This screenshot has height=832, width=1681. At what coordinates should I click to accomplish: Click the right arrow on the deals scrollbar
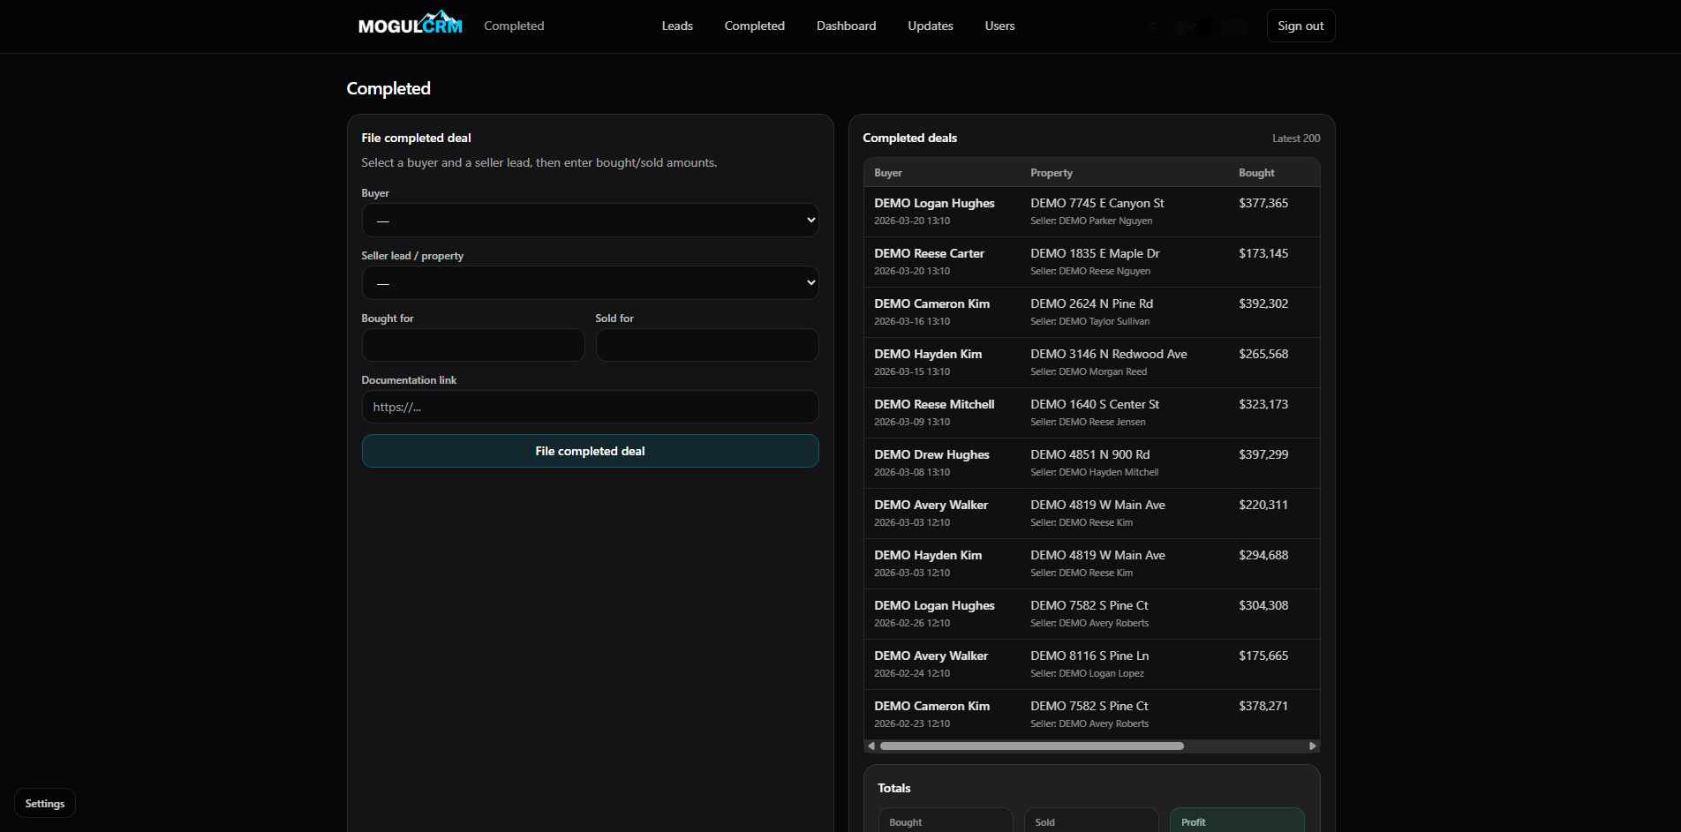coord(1313,746)
